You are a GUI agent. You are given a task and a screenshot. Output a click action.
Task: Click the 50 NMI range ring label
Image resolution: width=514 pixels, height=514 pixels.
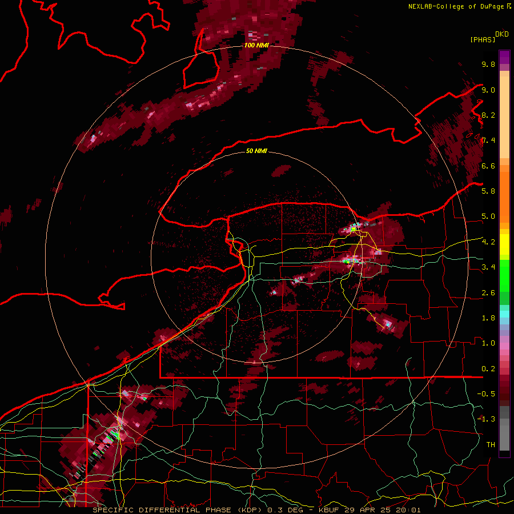click(x=256, y=151)
